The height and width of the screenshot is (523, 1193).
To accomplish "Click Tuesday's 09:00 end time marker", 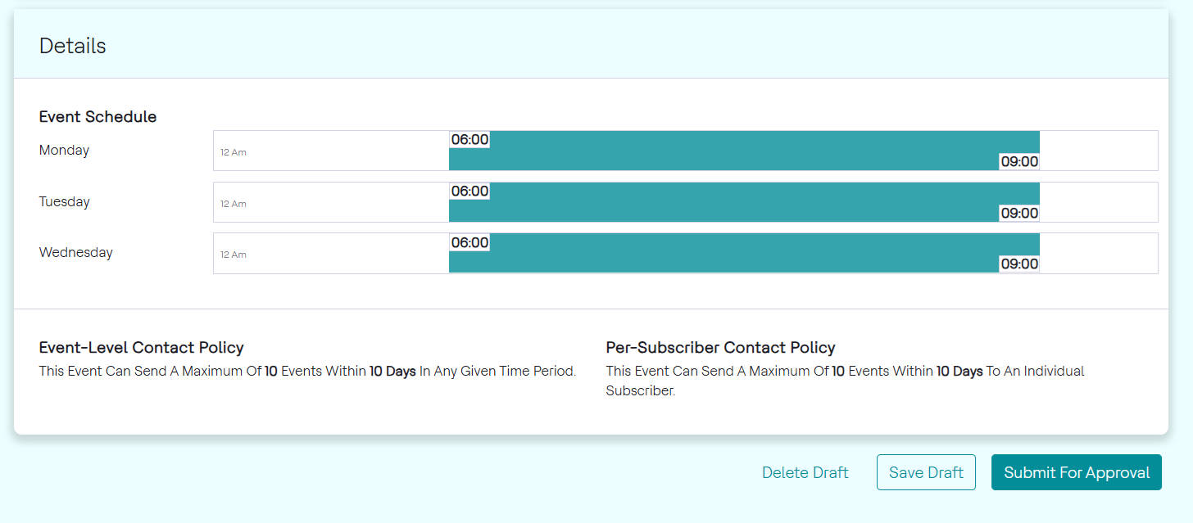I will [1019, 213].
